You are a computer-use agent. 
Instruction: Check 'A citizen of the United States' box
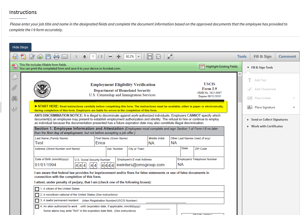[x=37, y=189]
